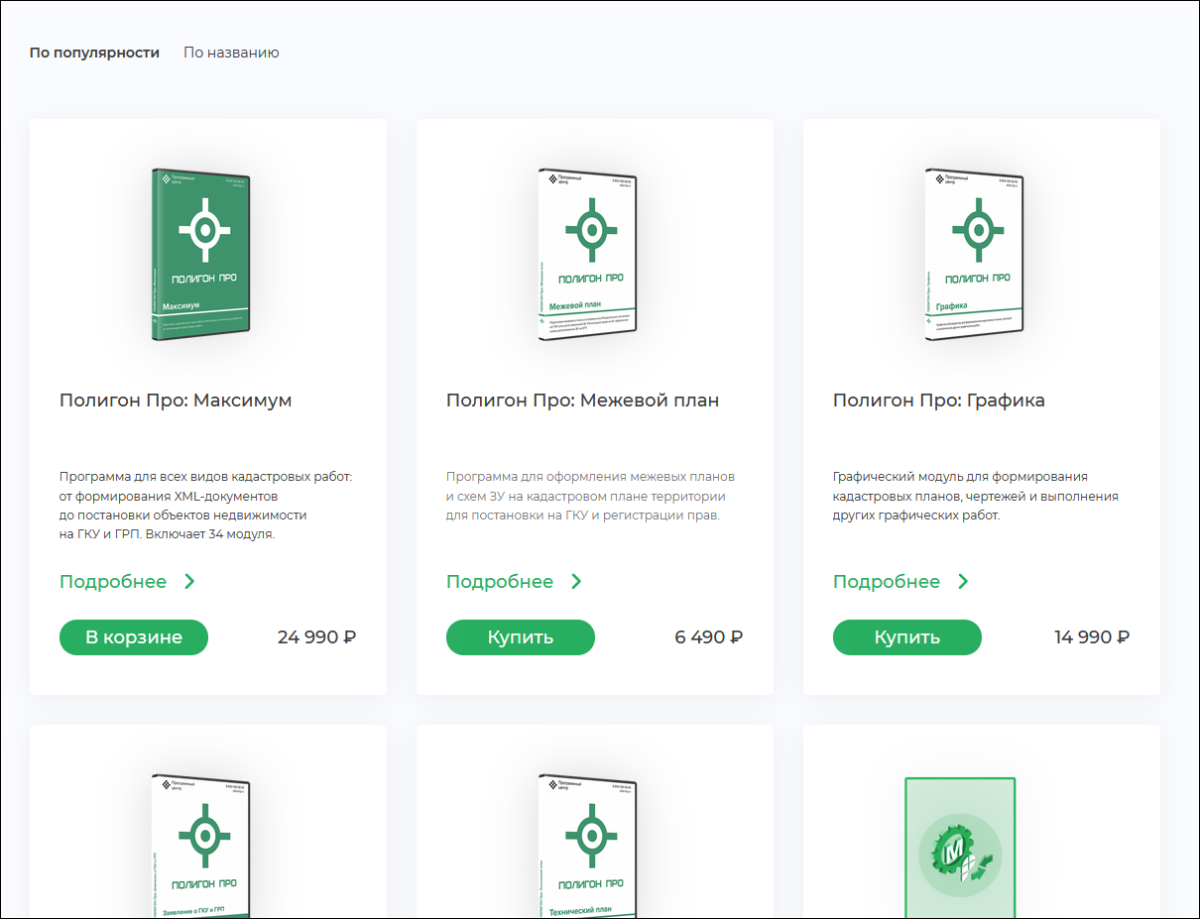The image size is (1200, 919).
Task: Click the title Полигон Про: Максимум
Action: tap(176, 401)
